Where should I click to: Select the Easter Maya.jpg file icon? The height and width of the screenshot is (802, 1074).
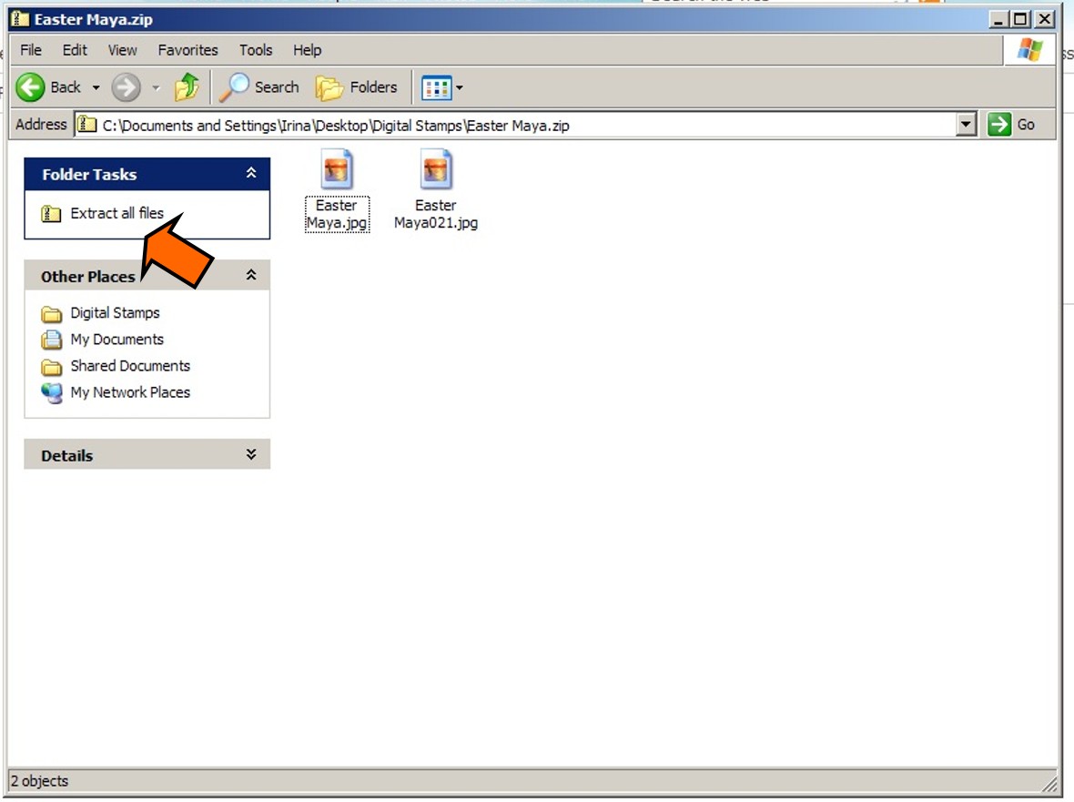[337, 168]
